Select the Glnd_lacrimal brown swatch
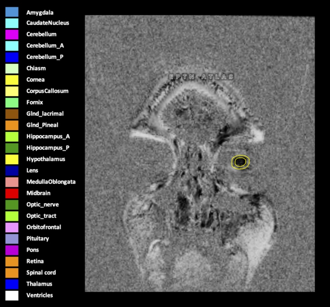The width and height of the screenshot is (330, 307). [x=12, y=114]
